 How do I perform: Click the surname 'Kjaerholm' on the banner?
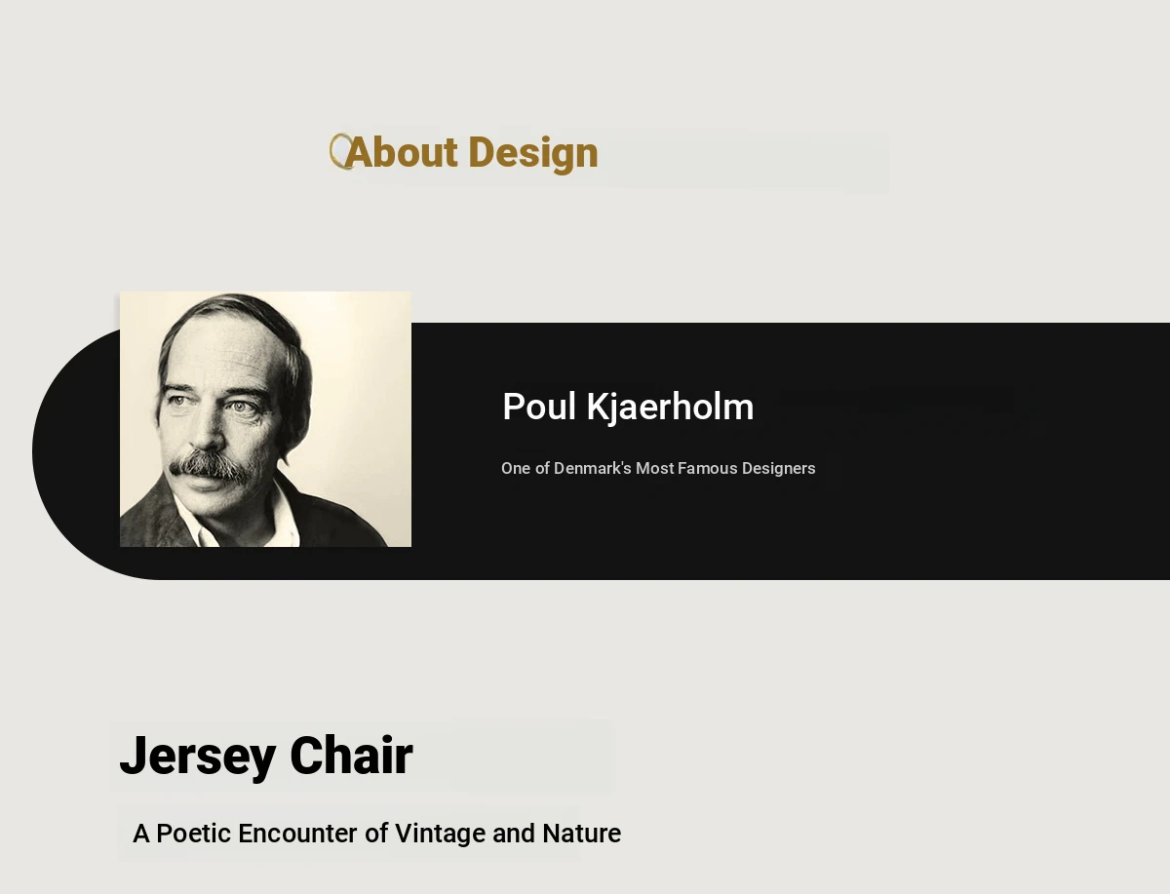click(670, 407)
